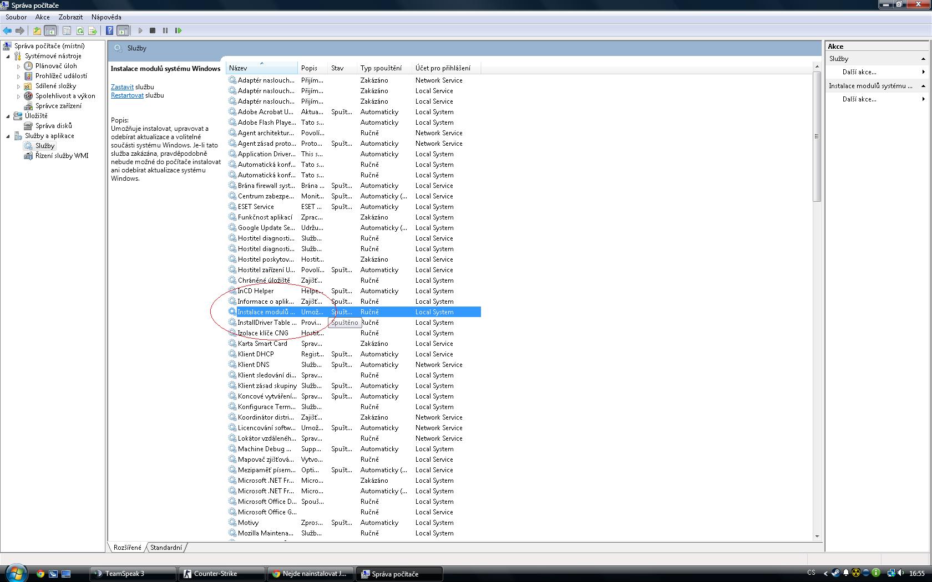Image resolution: width=932 pixels, height=582 pixels.
Task: Click the services list scrollbar thumb
Action: [817, 136]
